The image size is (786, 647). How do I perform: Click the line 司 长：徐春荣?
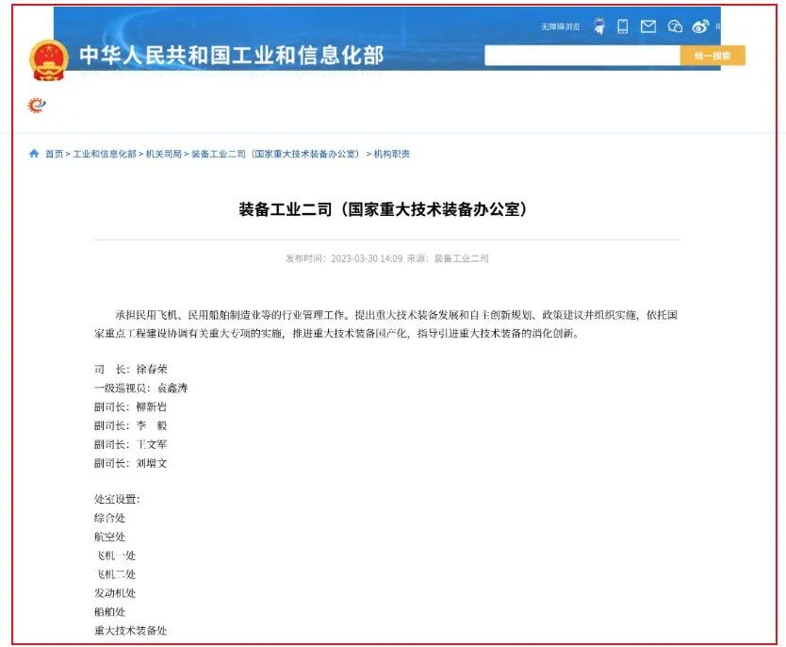point(131,369)
